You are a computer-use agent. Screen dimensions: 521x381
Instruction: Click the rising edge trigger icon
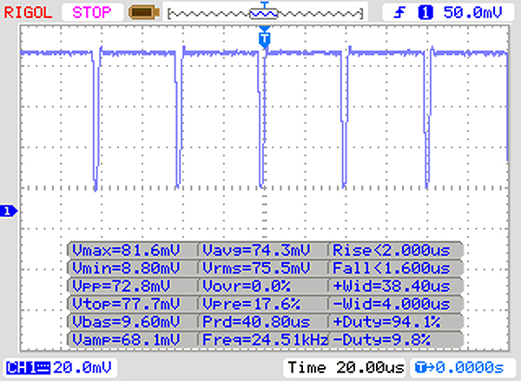[x=399, y=13]
